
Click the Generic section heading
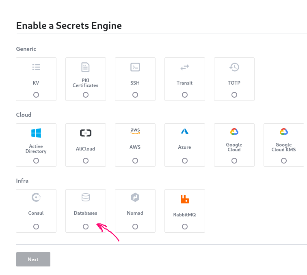(x=26, y=49)
